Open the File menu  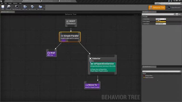click(x=2, y=3)
